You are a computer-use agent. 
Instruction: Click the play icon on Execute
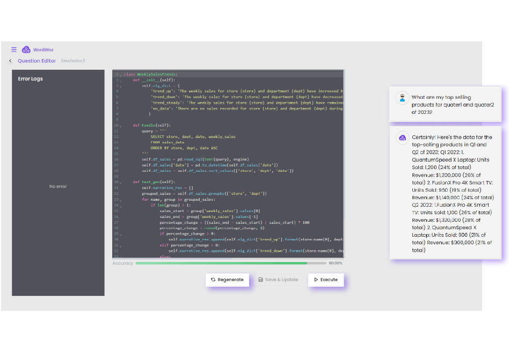(316, 280)
